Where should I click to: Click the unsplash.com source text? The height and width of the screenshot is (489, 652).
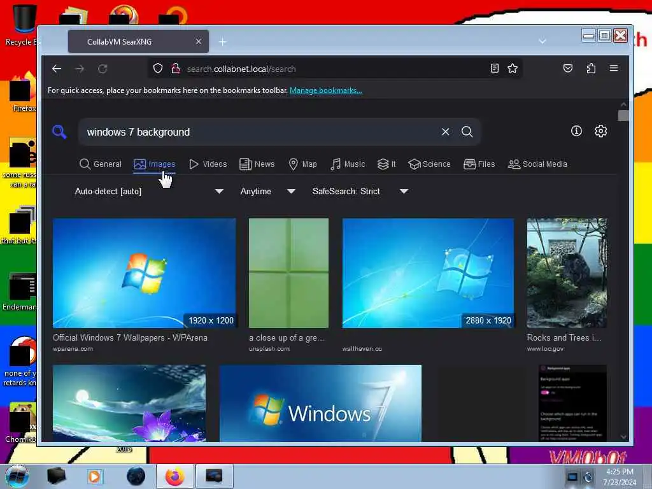[x=269, y=348]
